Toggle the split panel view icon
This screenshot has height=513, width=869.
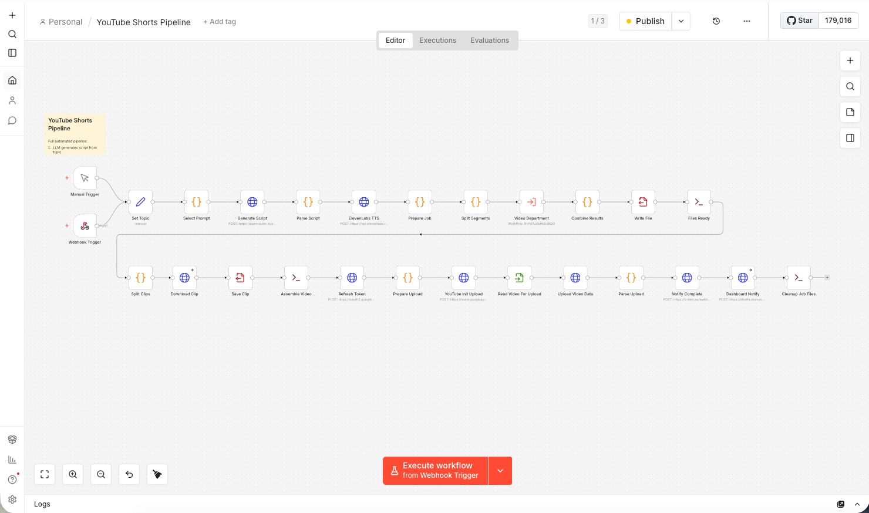coord(850,138)
